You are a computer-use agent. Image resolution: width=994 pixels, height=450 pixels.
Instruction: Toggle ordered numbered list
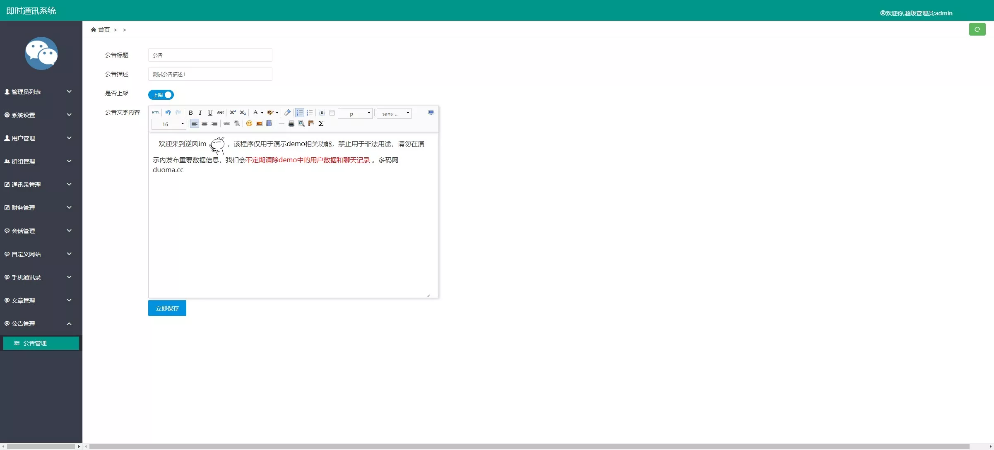coord(299,113)
